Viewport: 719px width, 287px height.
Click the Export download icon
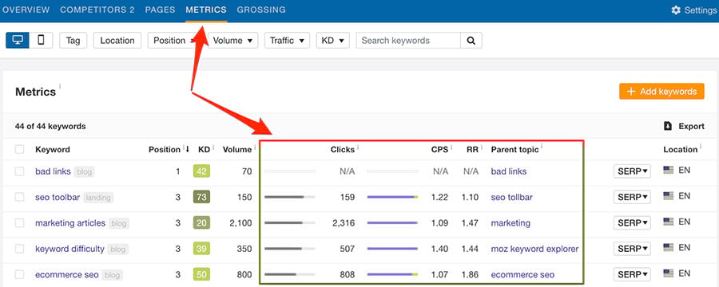668,126
